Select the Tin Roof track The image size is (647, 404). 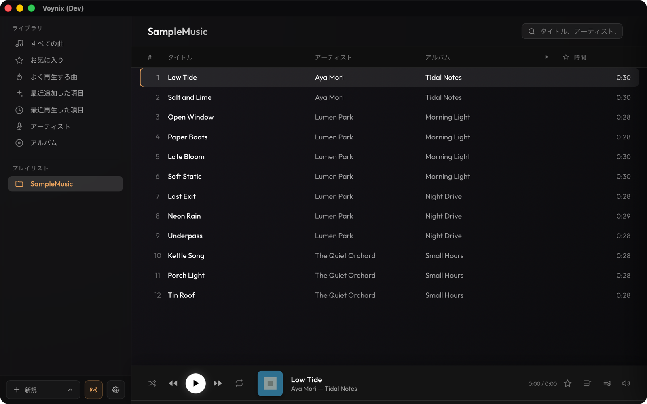coord(389,295)
